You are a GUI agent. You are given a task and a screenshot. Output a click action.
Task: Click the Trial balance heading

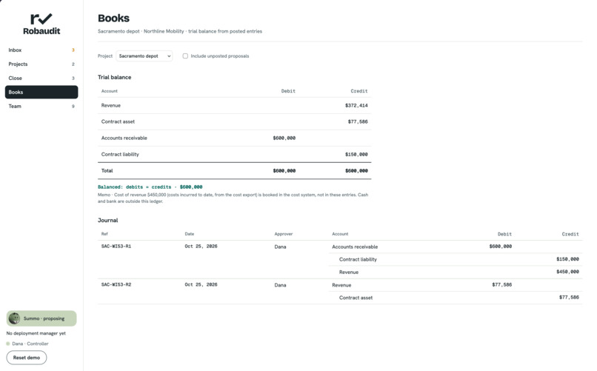click(x=115, y=77)
